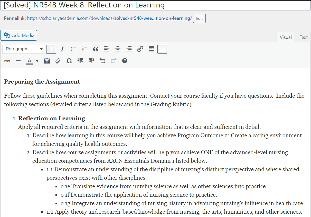Click the Paste as text icon
The width and height of the screenshot is (311, 217).
click(47, 61)
